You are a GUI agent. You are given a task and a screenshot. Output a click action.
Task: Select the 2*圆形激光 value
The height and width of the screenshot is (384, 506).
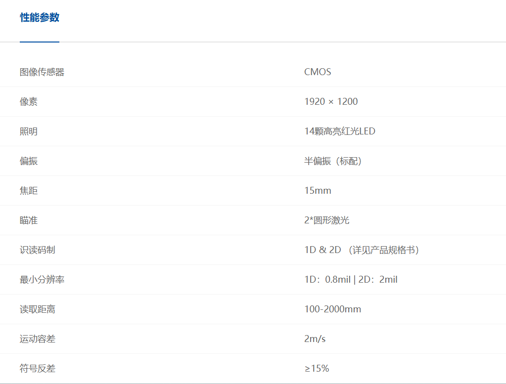326,220
